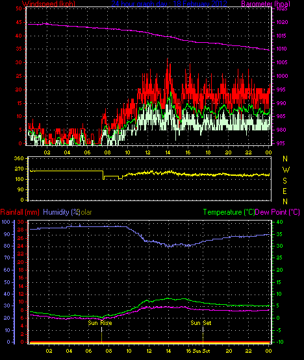304x360 pixels.
Task: Click the 1020 barometer axis value
Action: coord(282,23)
